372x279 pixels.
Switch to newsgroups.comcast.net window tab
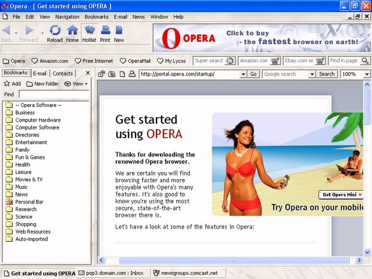pos(188,273)
